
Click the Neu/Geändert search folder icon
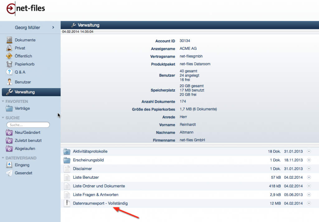[9, 133]
